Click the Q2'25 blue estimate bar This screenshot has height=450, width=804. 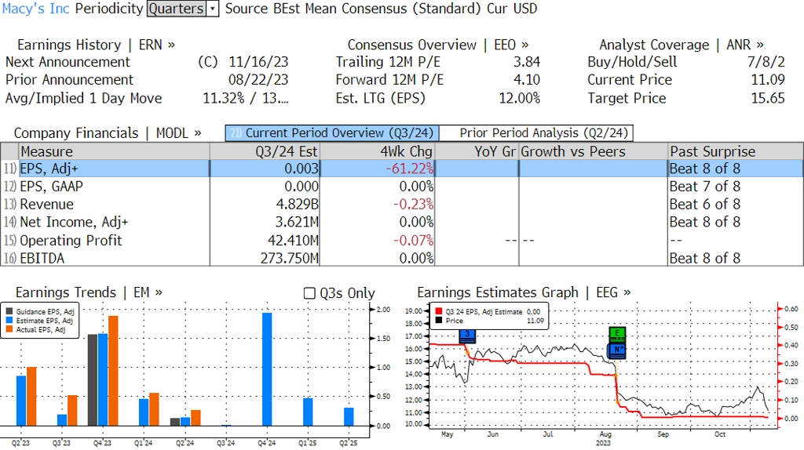349,417
